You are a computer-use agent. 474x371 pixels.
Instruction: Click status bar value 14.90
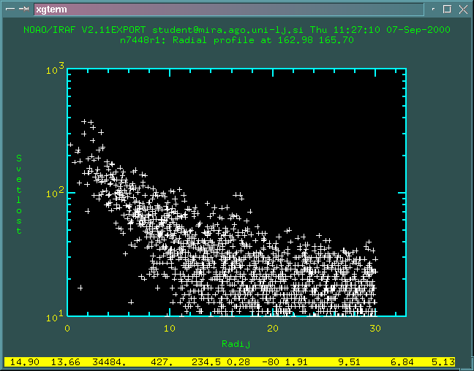[24, 362]
